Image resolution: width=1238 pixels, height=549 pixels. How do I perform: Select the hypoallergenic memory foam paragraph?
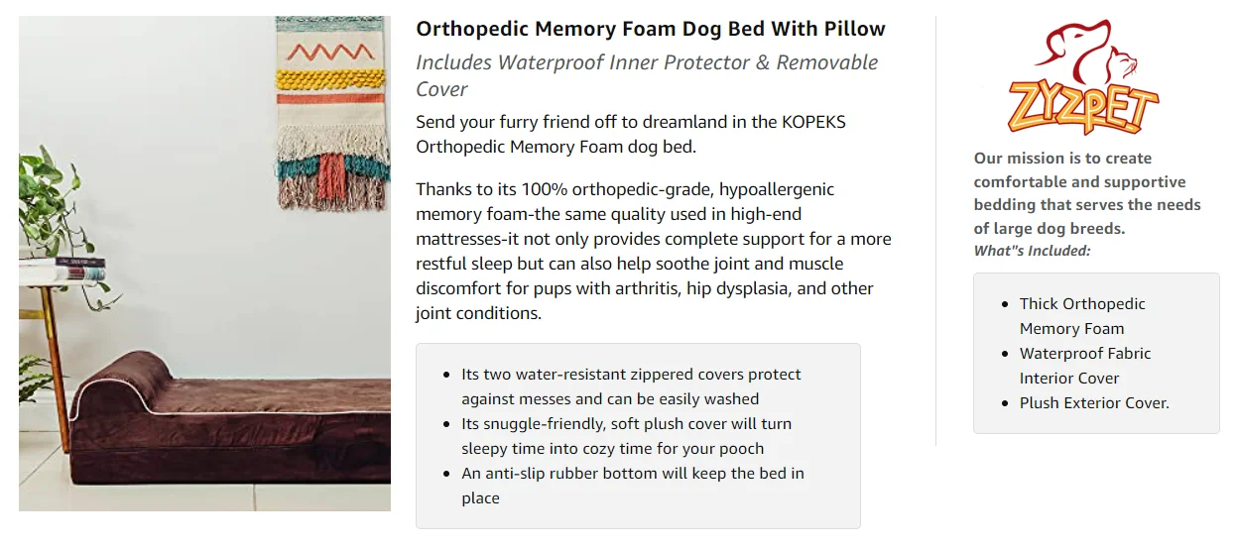click(x=654, y=251)
